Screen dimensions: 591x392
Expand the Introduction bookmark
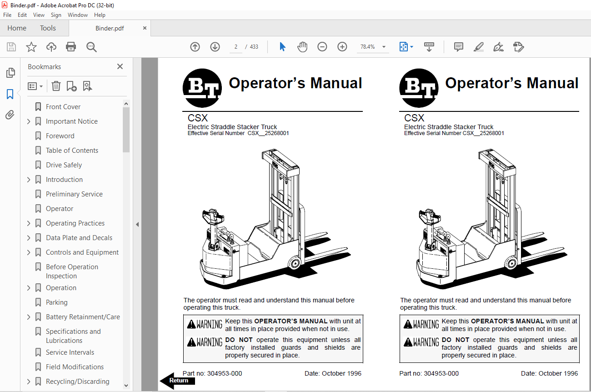pyautogui.click(x=29, y=180)
